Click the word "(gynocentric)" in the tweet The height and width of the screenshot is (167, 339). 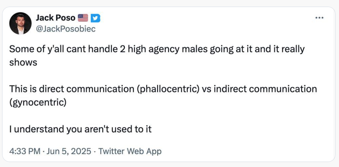[x=38, y=102]
